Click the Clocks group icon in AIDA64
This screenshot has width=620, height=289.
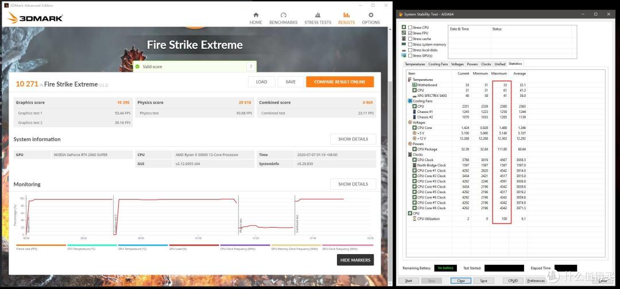point(410,154)
